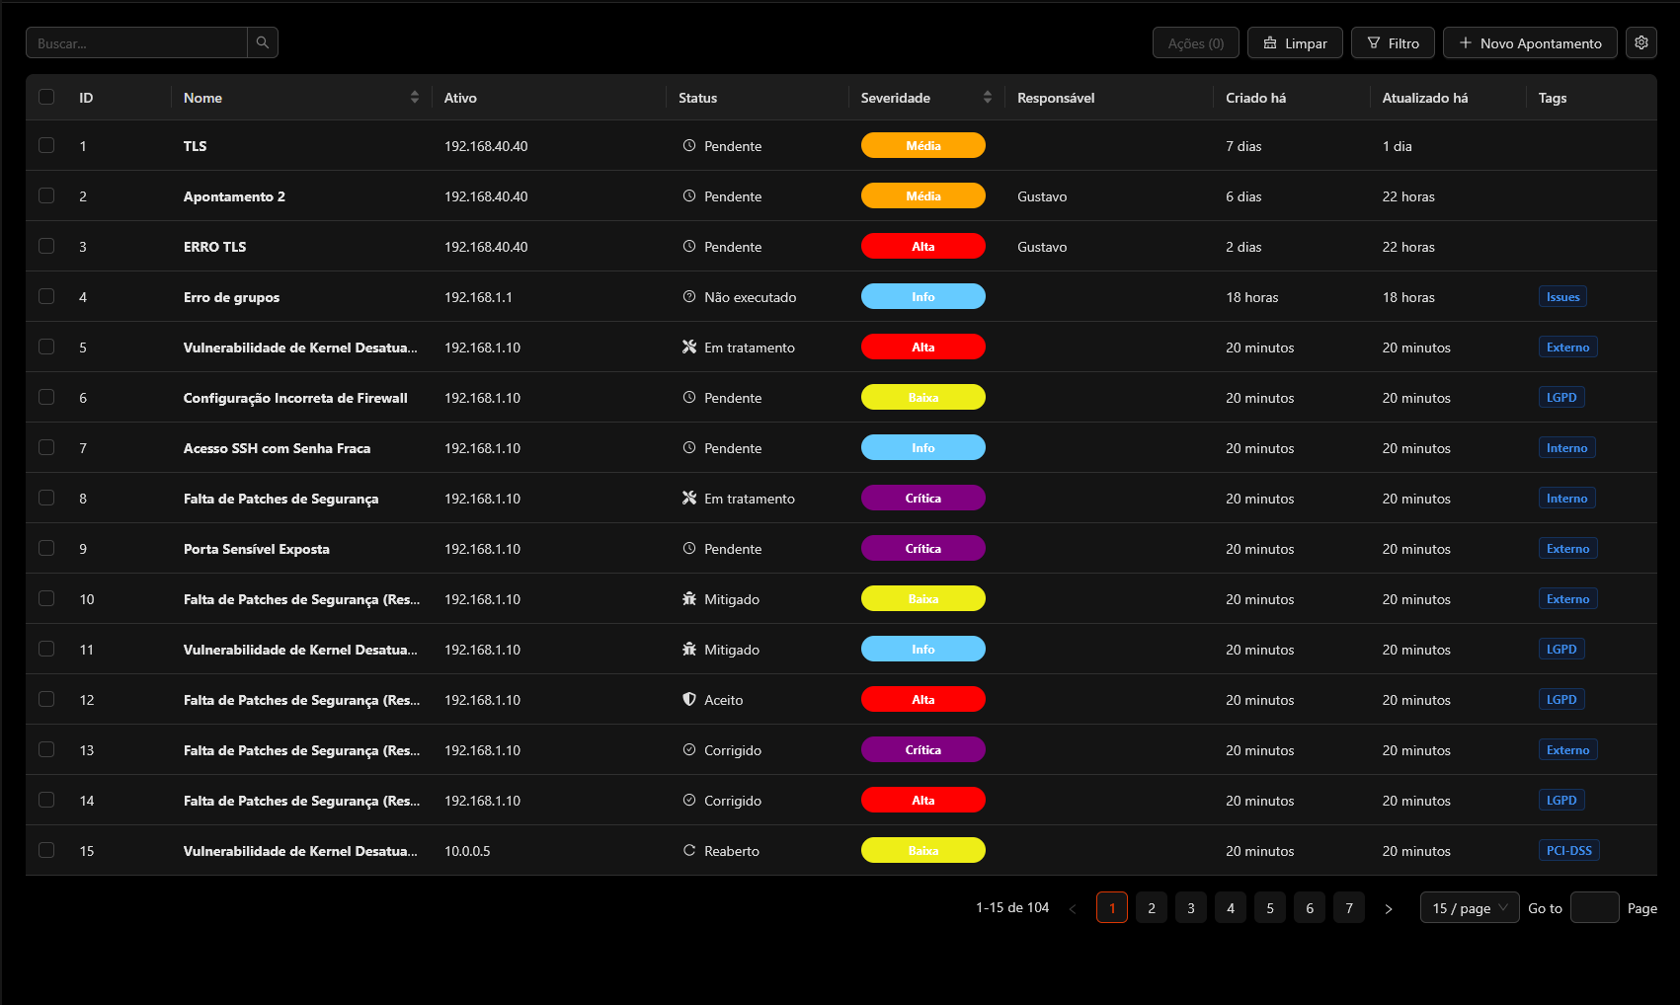Click the Go to page number field
1680x1005 pixels.
pos(1594,908)
